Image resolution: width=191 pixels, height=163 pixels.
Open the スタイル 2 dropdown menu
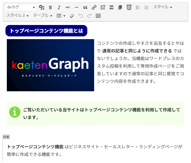click(x=17, y=15)
